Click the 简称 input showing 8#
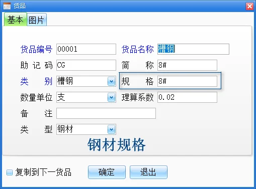This screenshot has width=256, height=189. pyautogui.click(x=187, y=65)
